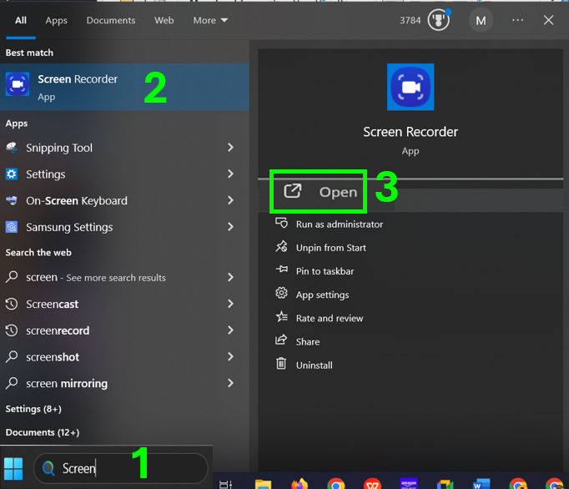Select Run as administrator

coord(339,224)
